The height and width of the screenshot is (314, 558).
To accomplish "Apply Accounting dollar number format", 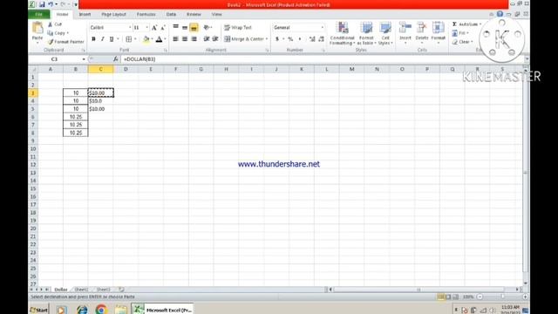I will (x=277, y=38).
